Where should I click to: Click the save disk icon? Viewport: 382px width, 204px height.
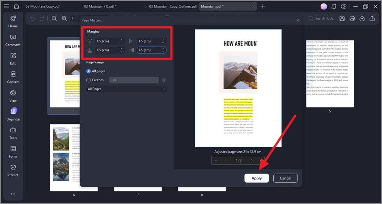[x=342, y=18]
